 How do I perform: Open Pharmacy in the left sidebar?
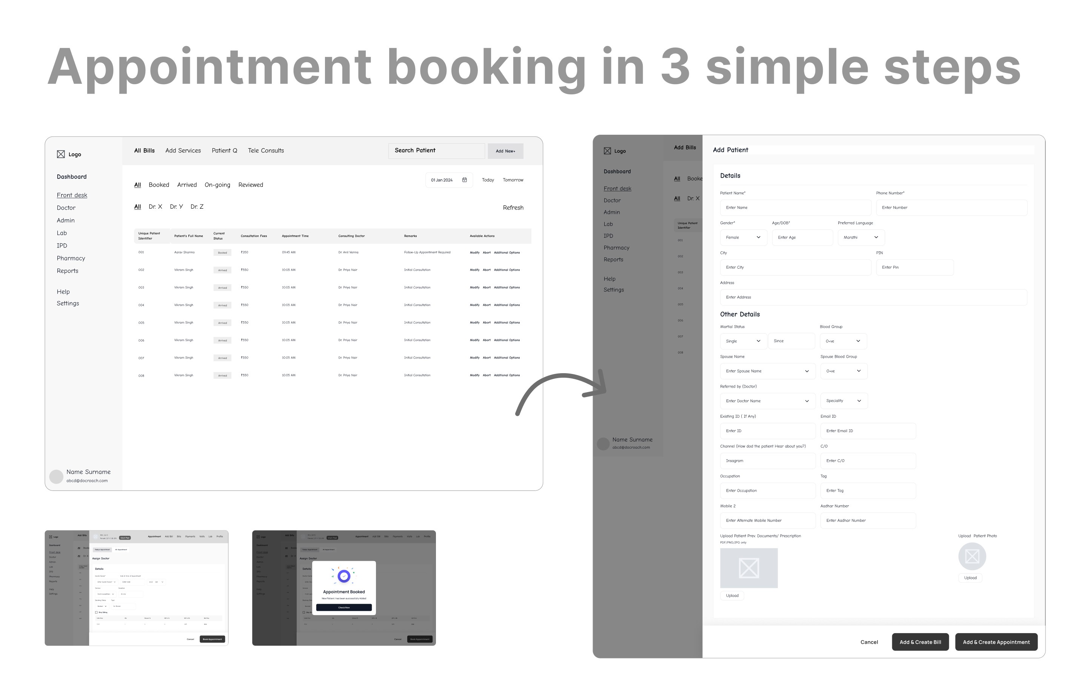click(x=71, y=258)
